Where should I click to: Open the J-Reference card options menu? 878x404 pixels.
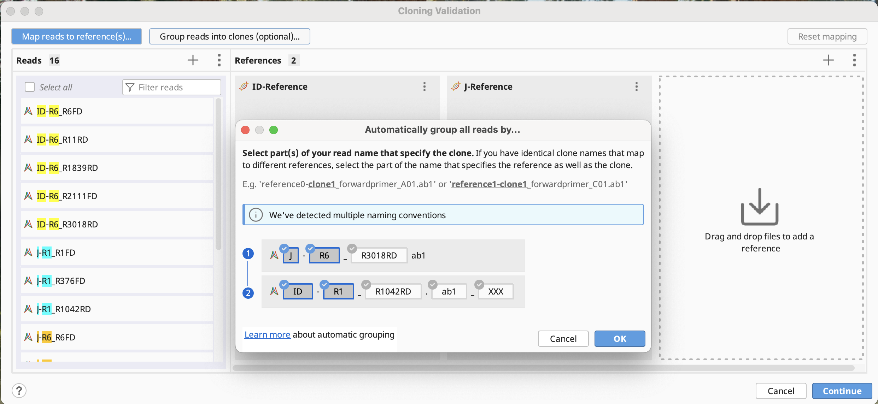tap(637, 87)
